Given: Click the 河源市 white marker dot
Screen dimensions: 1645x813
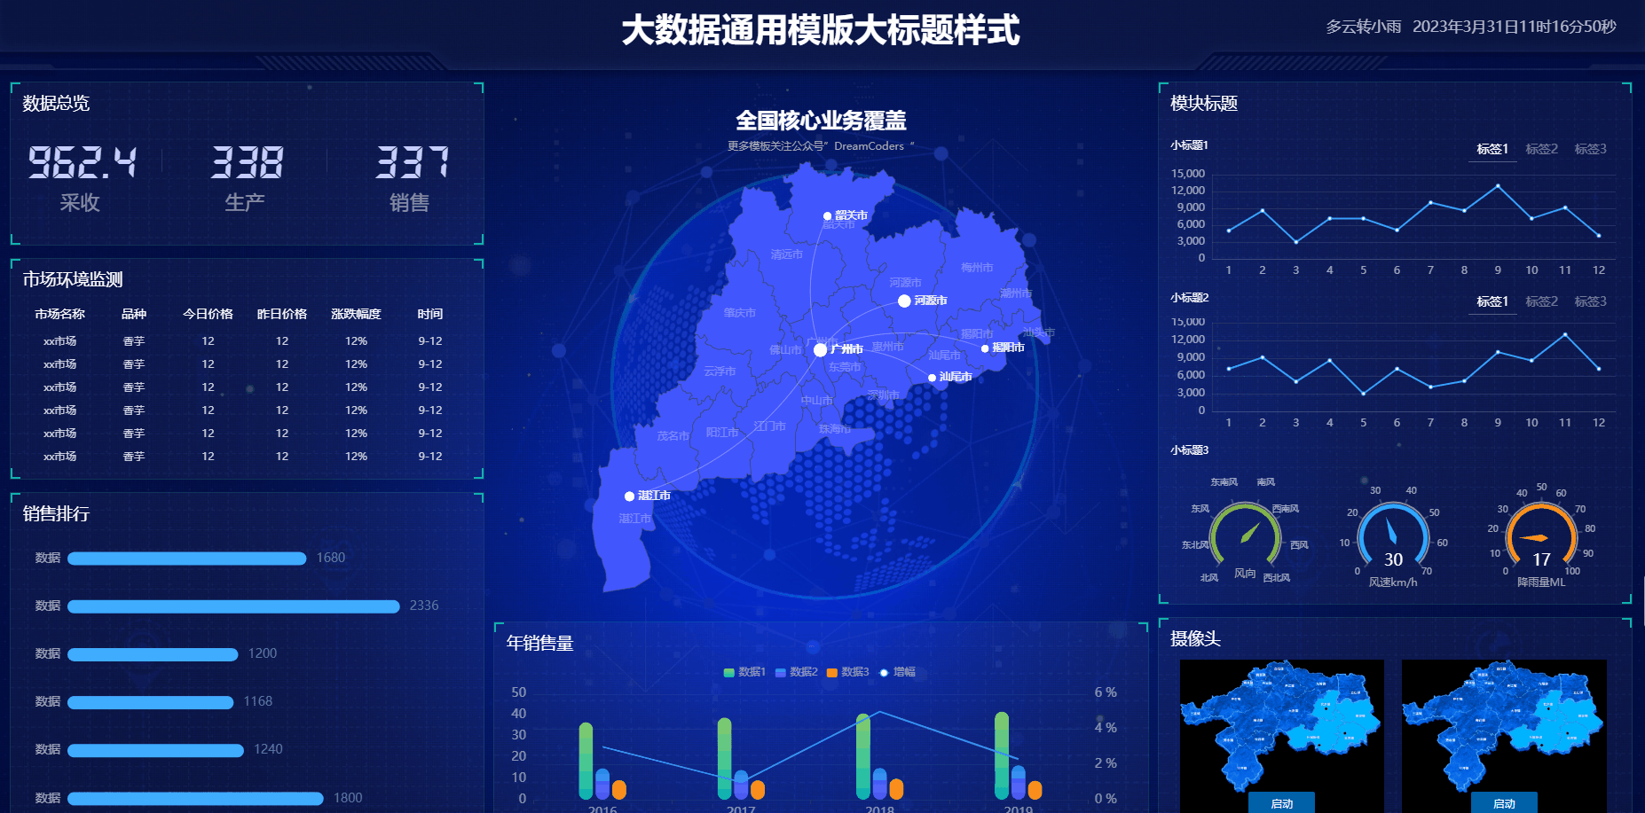Looking at the screenshot, I should [x=904, y=301].
